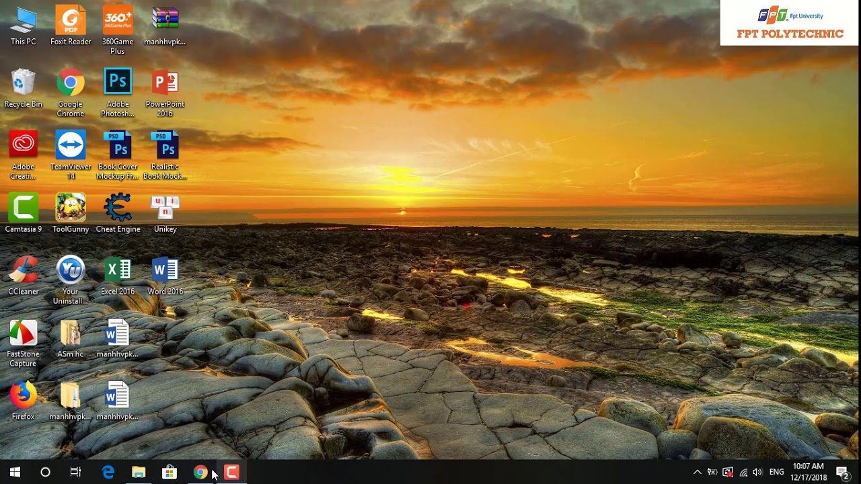Select the Firefox desktop shortcut
The width and height of the screenshot is (861, 484).
[x=23, y=401]
